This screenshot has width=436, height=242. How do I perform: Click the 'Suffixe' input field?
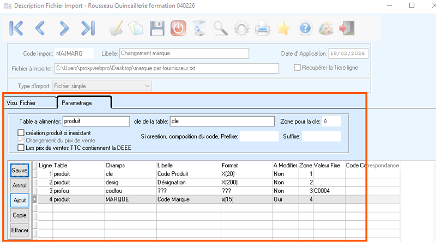coord(322,136)
